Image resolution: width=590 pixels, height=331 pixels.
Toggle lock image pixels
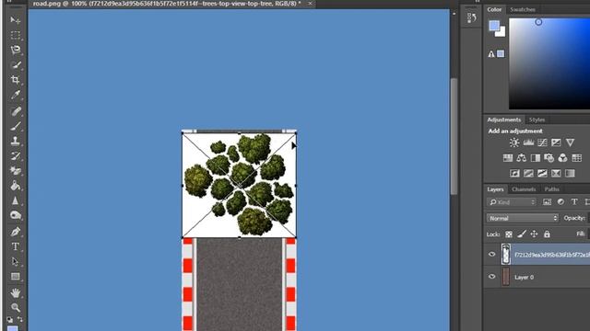point(522,234)
